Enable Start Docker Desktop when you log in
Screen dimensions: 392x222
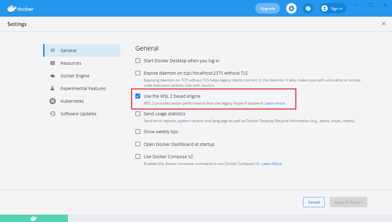138,61
